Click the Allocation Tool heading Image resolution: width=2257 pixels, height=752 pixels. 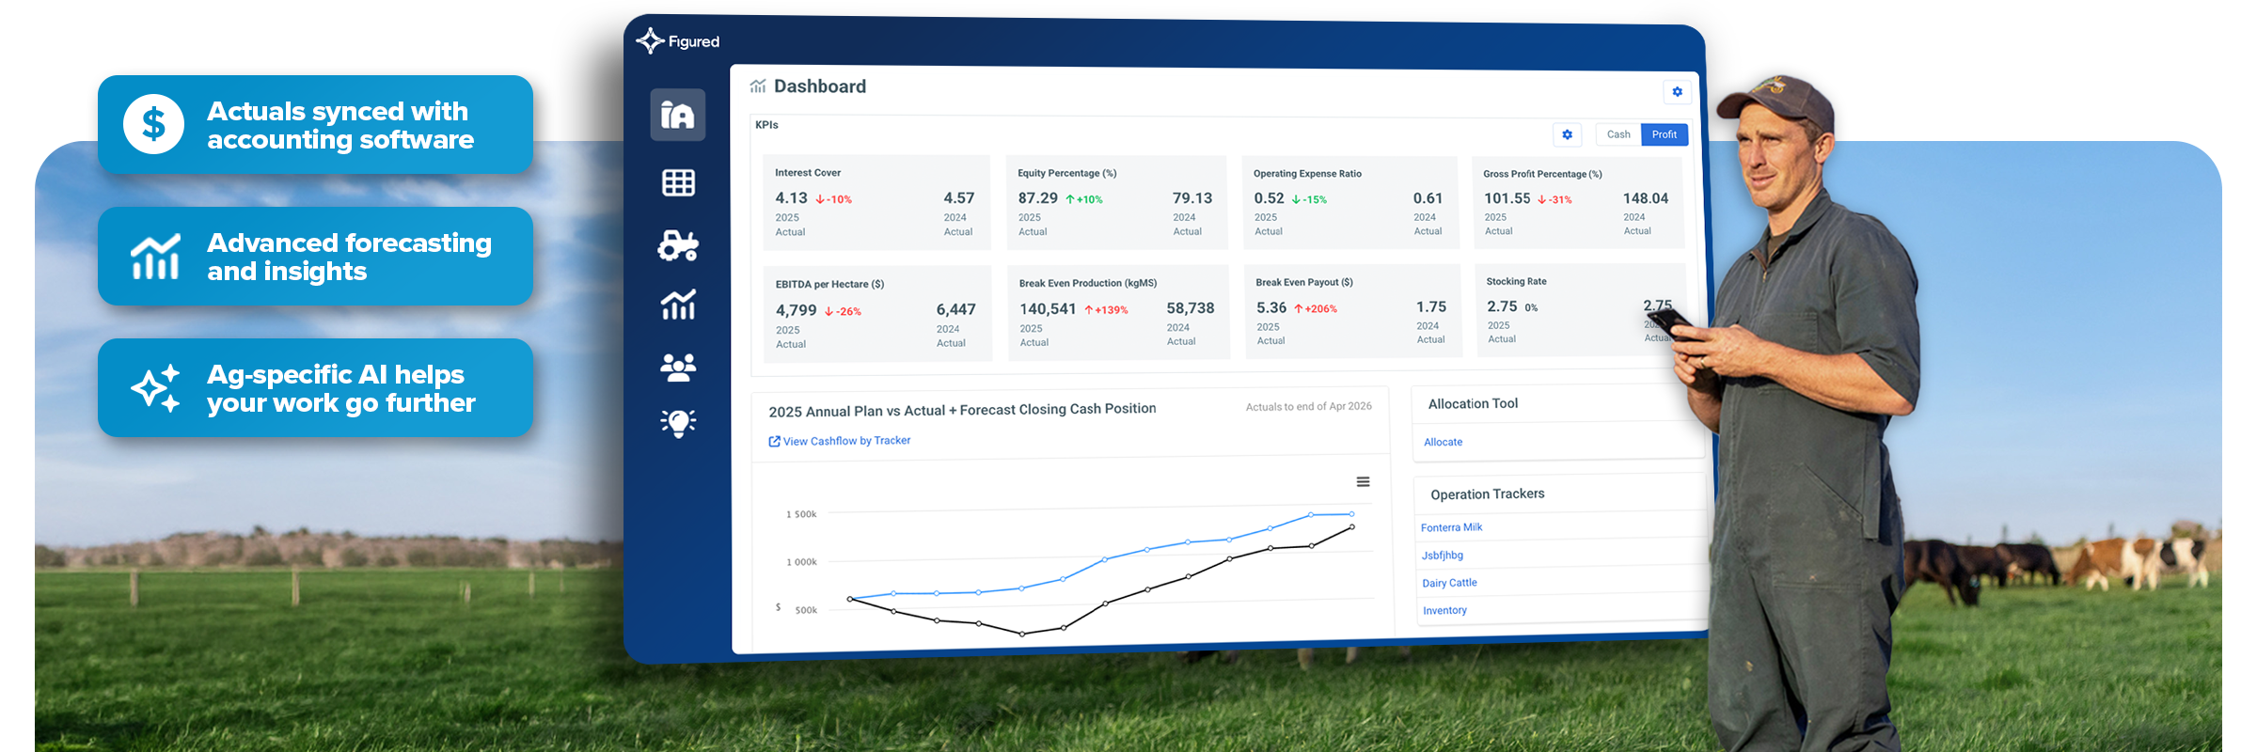click(1473, 403)
